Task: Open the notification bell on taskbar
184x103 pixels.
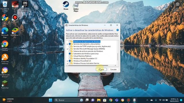Action: (x=181, y=100)
